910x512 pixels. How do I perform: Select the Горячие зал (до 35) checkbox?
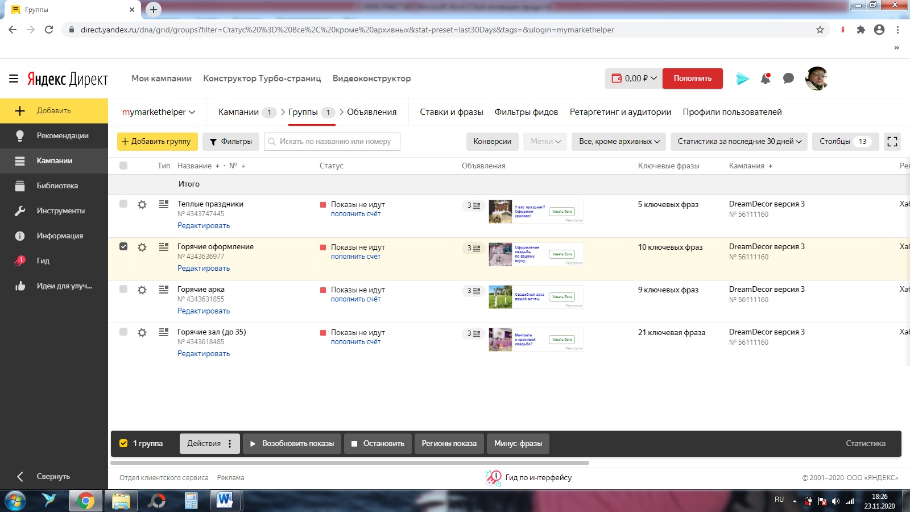(123, 332)
